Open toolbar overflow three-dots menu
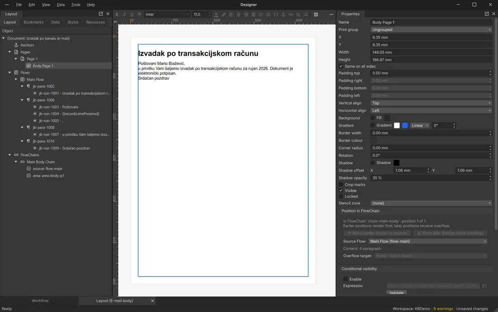The height and width of the screenshot is (312, 498). click(x=331, y=15)
